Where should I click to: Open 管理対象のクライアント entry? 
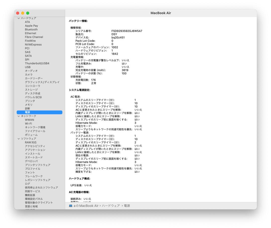click(x=39, y=203)
